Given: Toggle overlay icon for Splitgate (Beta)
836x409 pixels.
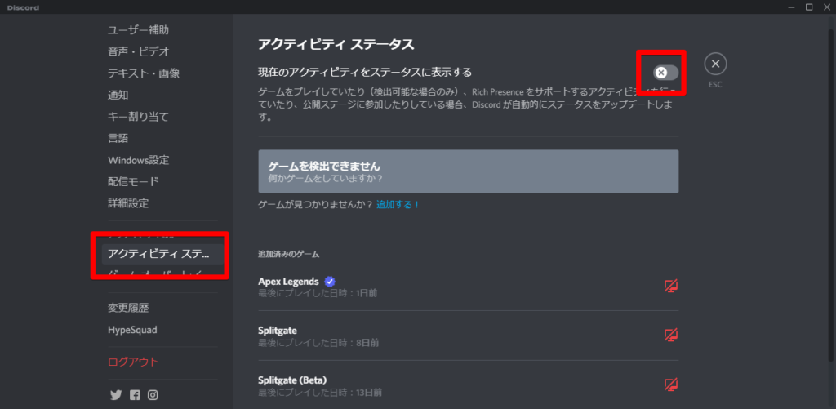Looking at the screenshot, I should (671, 385).
